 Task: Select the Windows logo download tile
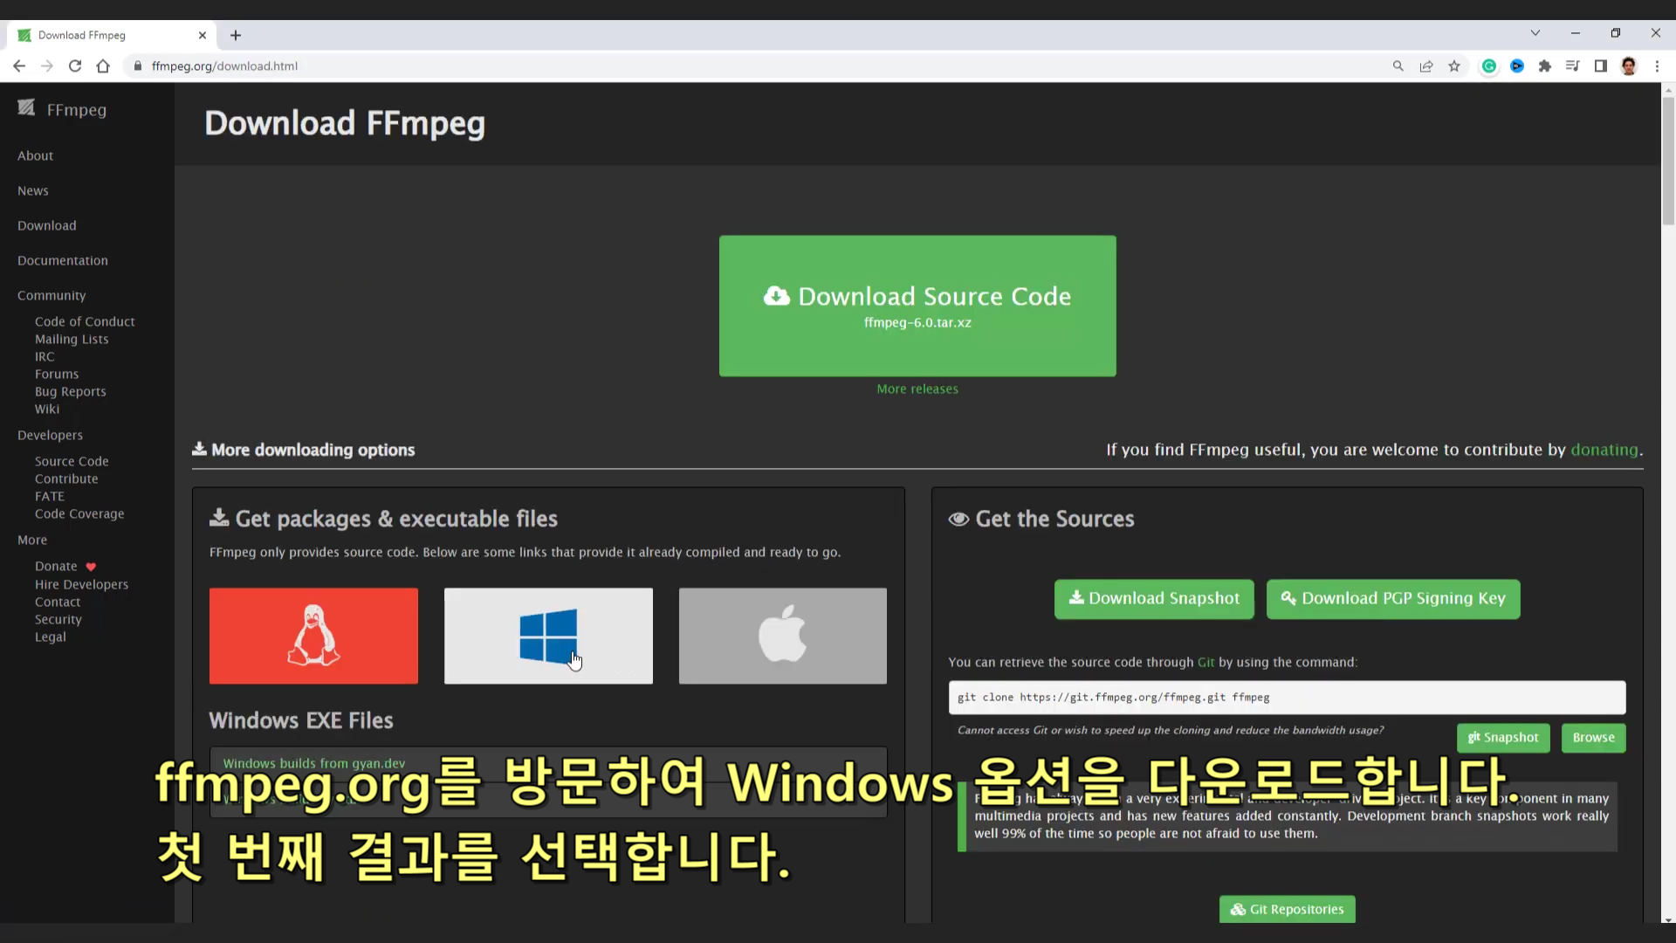coord(548,636)
